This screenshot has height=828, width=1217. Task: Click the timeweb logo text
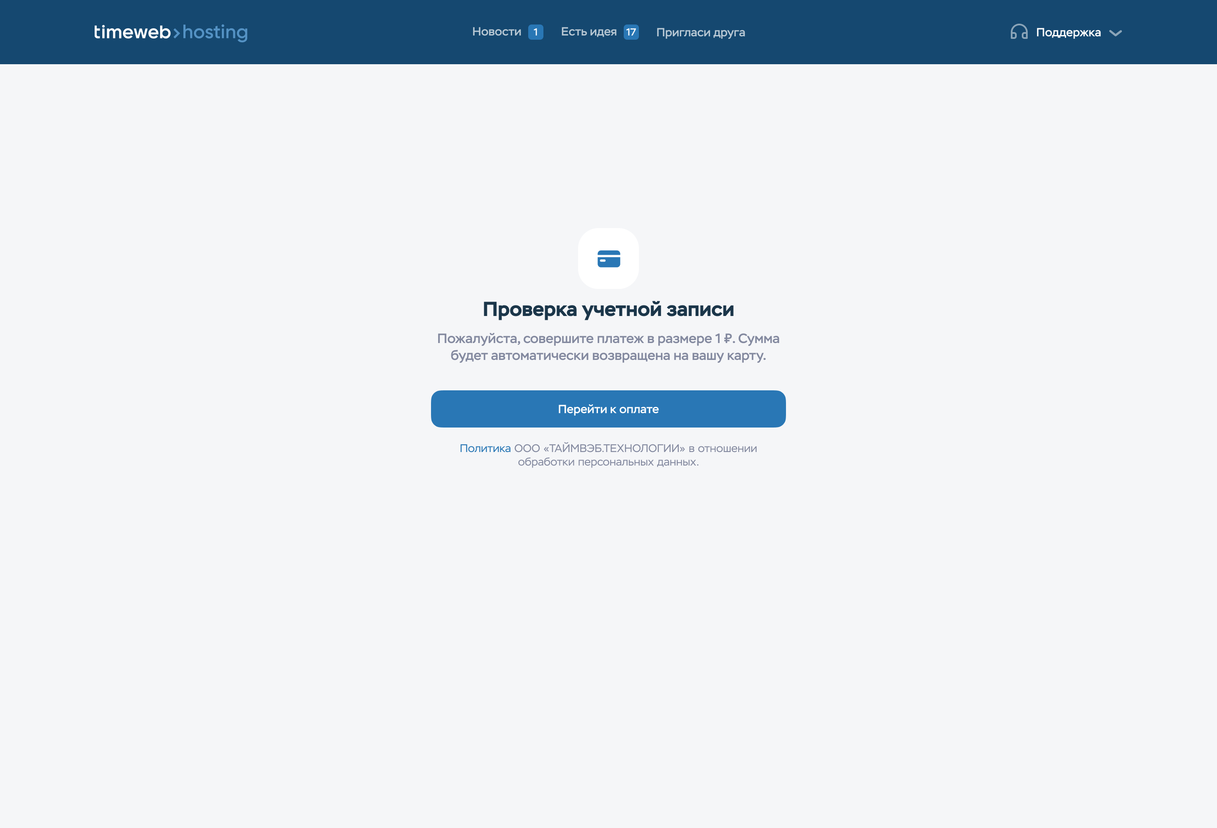(132, 33)
